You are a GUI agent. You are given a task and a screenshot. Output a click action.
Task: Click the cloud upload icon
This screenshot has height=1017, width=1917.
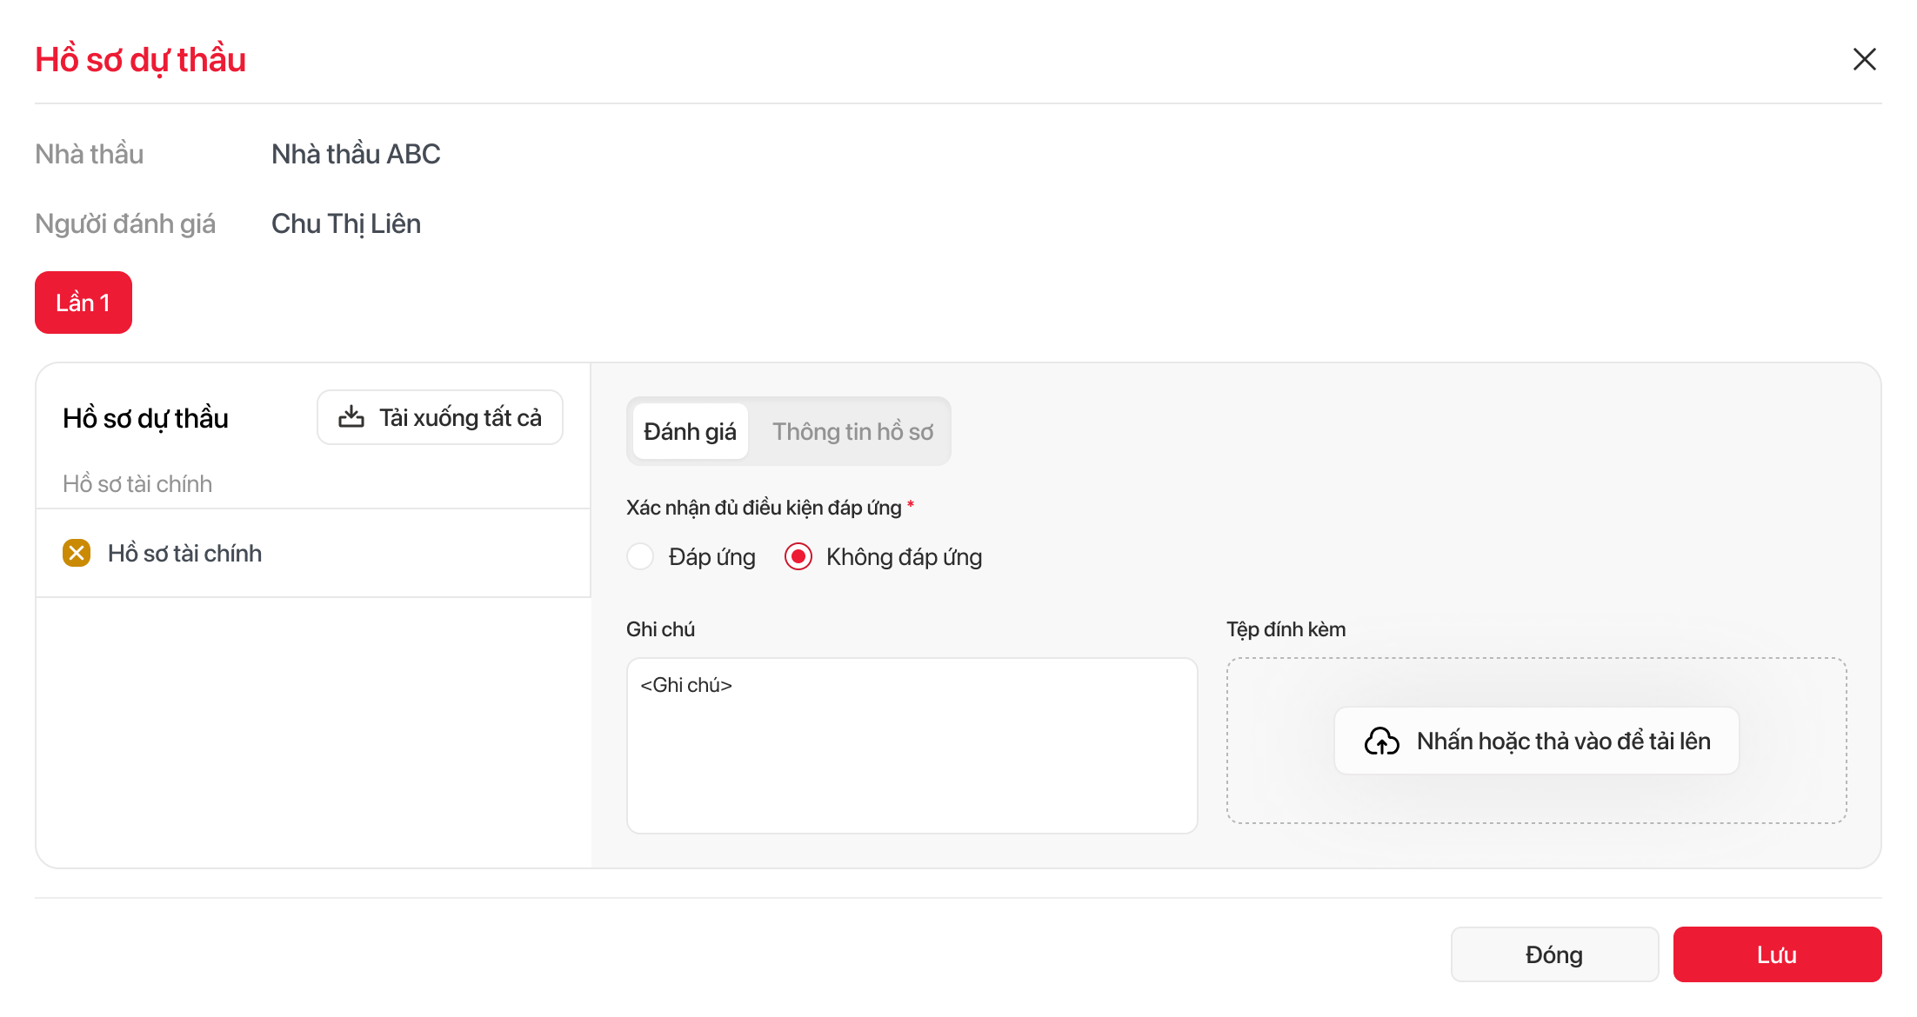[x=1381, y=741]
